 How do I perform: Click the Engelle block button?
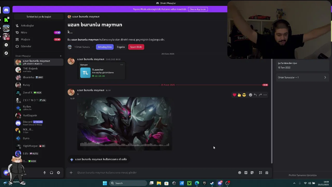(x=121, y=47)
